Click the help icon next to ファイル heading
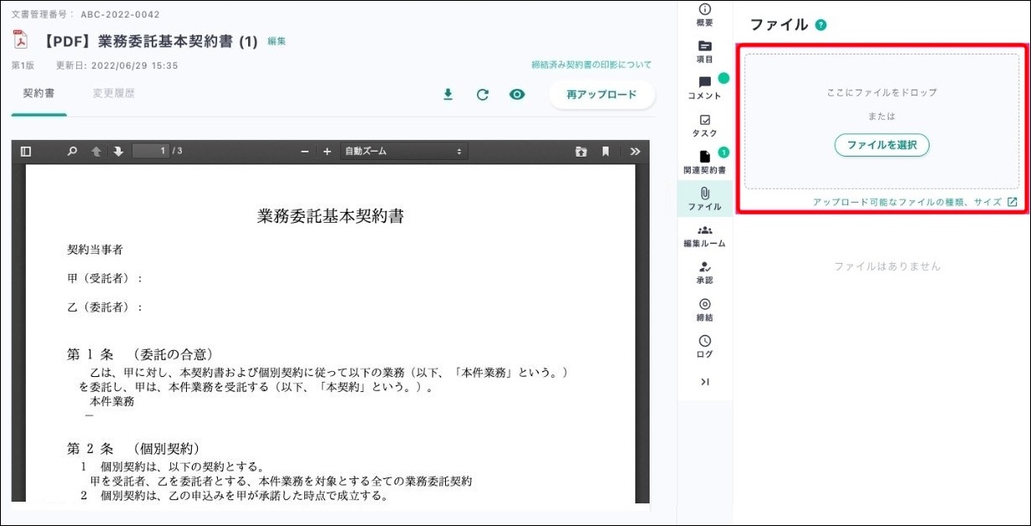This screenshot has height=526, width=1031. click(x=821, y=25)
